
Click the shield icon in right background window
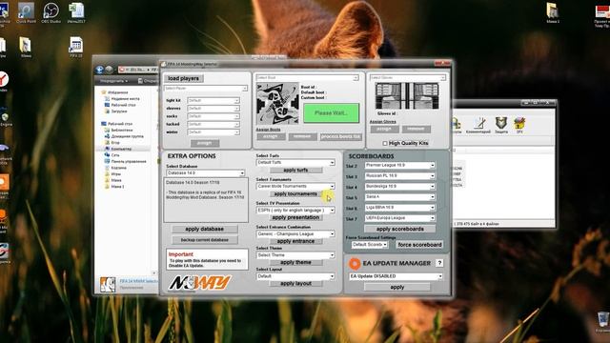pos(501,125)
